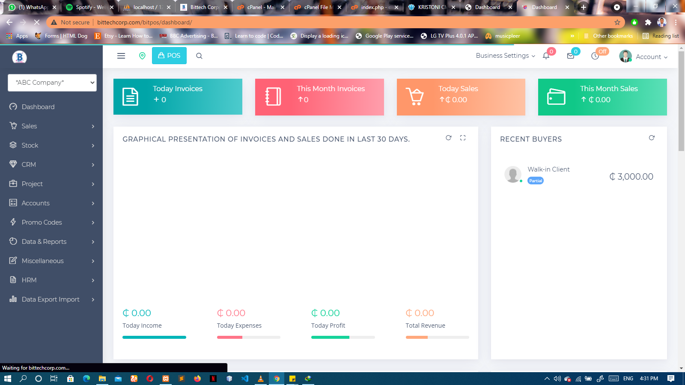The image size is (685, 385).
Task: Click the green location pin icon
Action: (142, 56)
